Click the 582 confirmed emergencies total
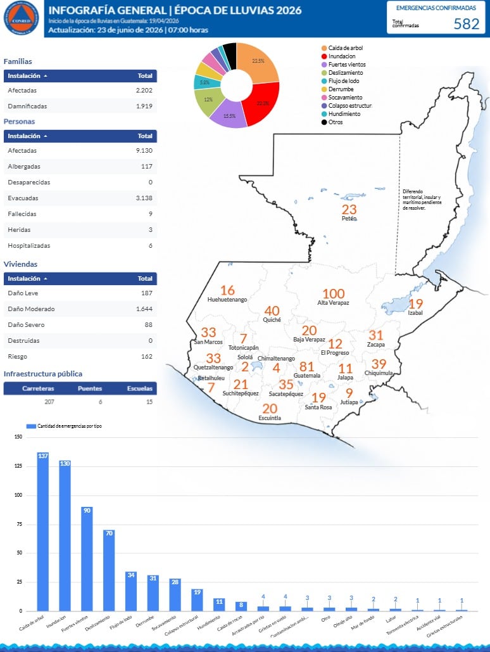The height and width of the screenshot is (652, 490). (467, 23)
